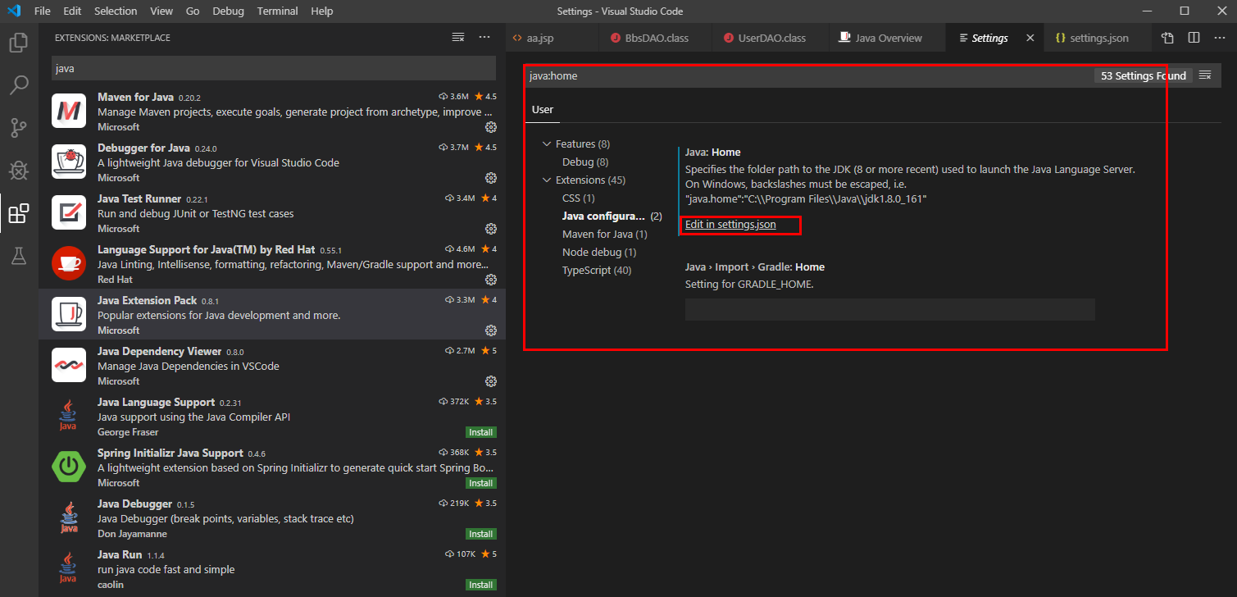The height and width of the screenshot is (597, 1237).
Task: Select Maven for Java (1) category
Action: pyautogui.click(x=605, y=234)
